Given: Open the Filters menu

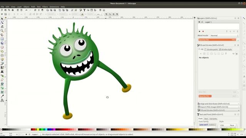Looking at the screenshot, I should pos(45,7).
